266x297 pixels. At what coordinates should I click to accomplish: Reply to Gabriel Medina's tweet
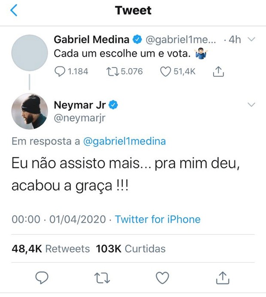tap(60, 72)
